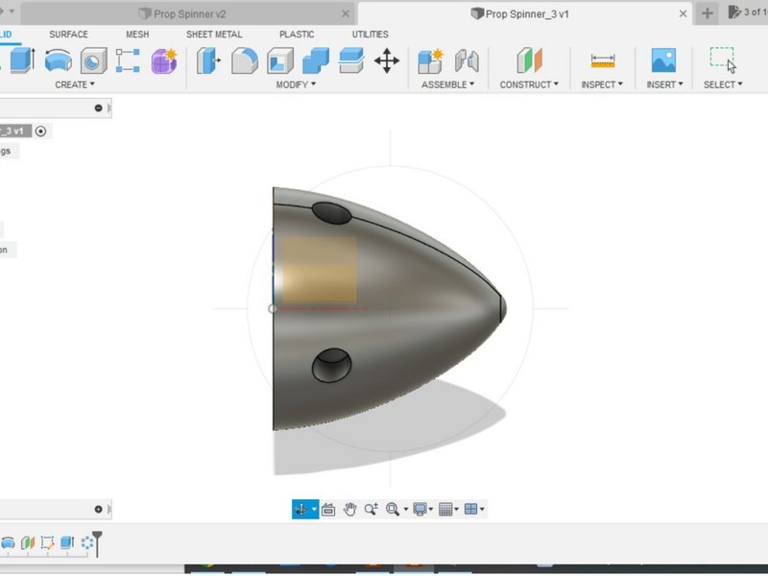Open the ASSEMBLE dropdown menu

click(x=447, y=84)
